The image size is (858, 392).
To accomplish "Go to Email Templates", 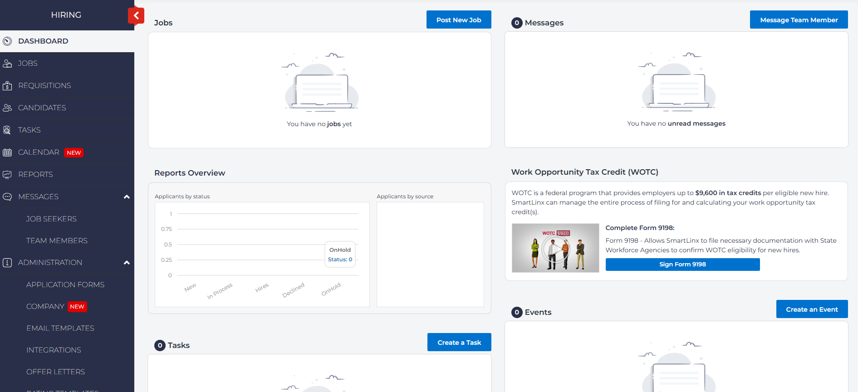I will tap(60, 328).
